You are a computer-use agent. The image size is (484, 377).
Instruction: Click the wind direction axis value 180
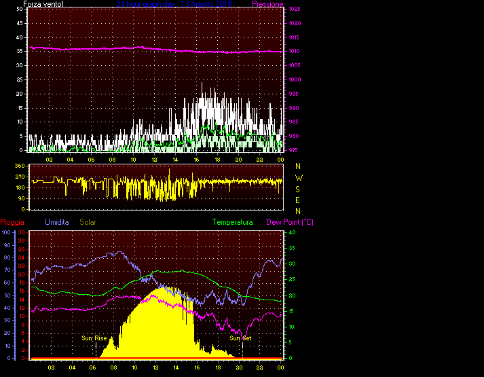[x=20, y=187]
